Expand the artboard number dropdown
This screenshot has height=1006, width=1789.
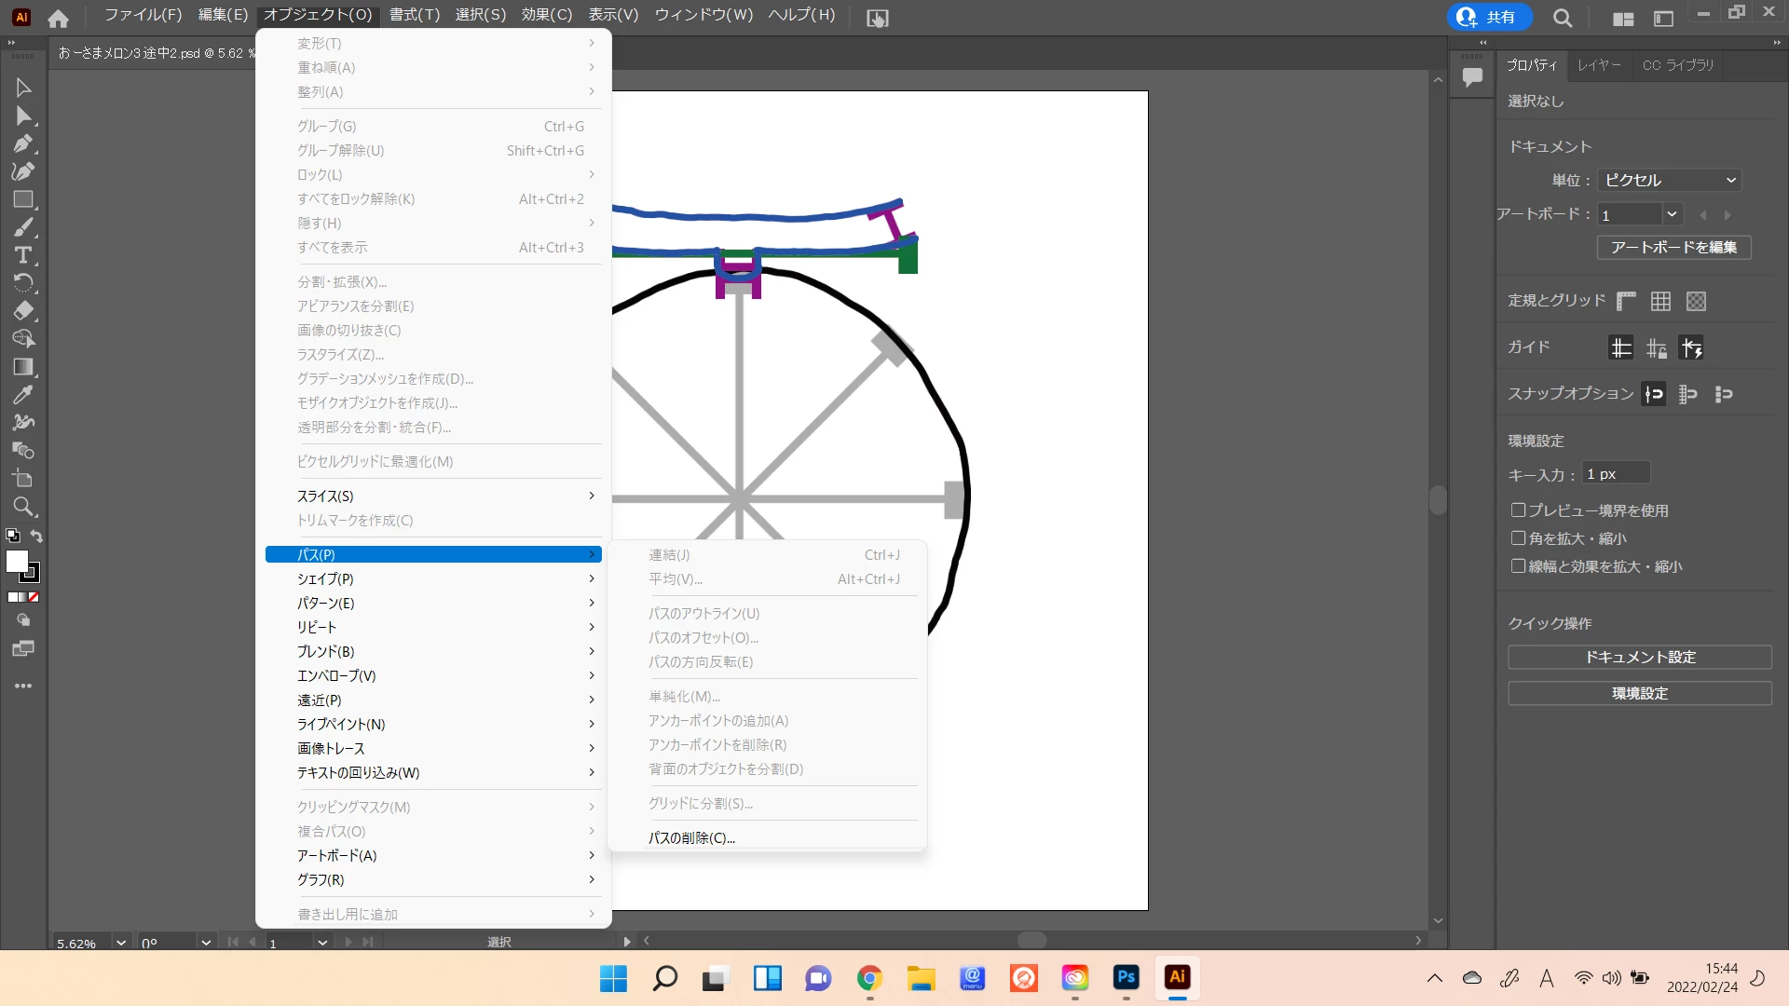coord(1672,214)
